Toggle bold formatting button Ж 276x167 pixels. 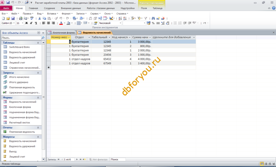pyautogui.click(x=27, y=23)
